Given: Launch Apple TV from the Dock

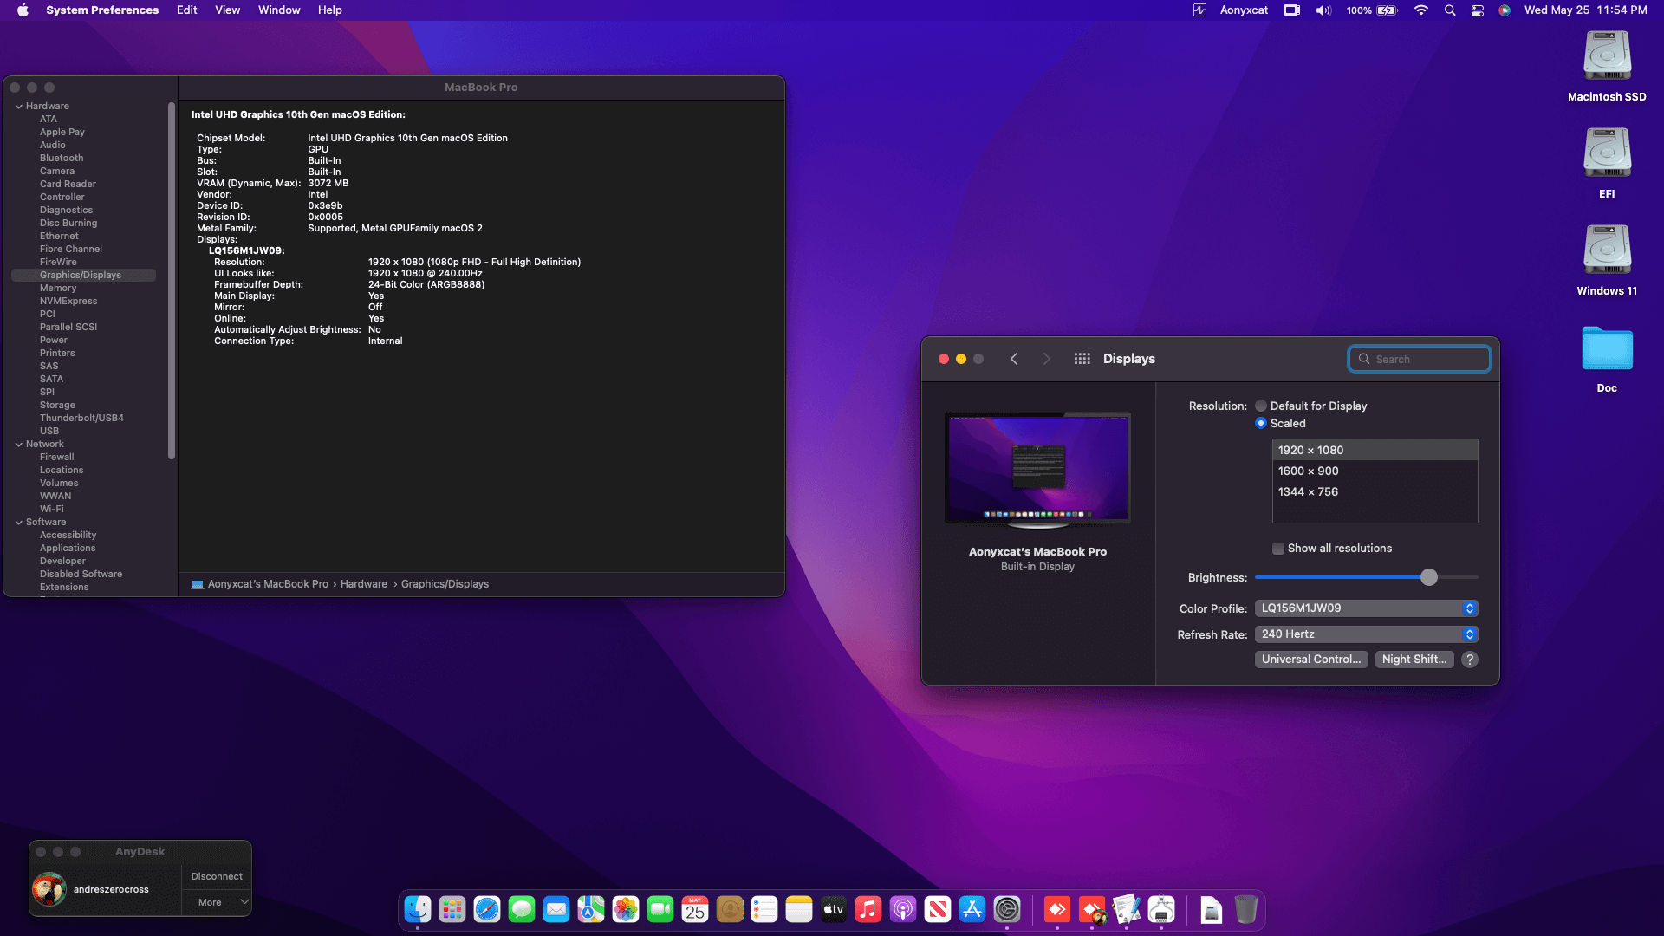Looking at the screenshot, I should coord(834,909).
